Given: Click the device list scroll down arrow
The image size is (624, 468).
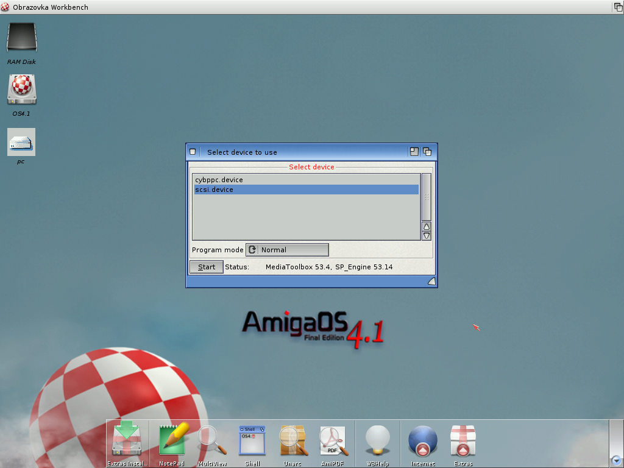Looking at the screenshot, I should coord(427,235).
